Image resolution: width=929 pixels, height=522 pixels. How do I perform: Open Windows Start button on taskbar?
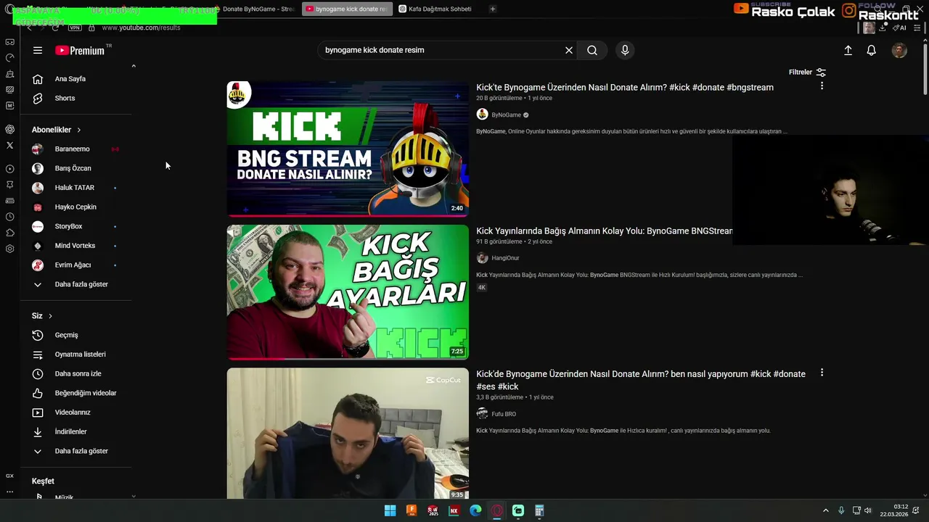[390, 510]
